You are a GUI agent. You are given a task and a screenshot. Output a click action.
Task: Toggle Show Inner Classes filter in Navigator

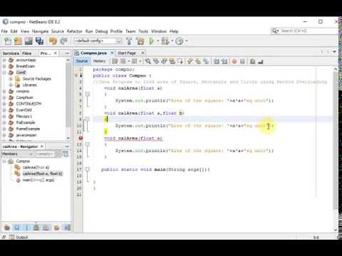coord(46,228)
